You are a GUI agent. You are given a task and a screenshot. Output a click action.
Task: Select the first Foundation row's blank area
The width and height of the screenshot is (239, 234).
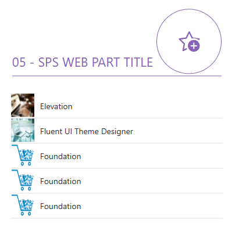151,156
